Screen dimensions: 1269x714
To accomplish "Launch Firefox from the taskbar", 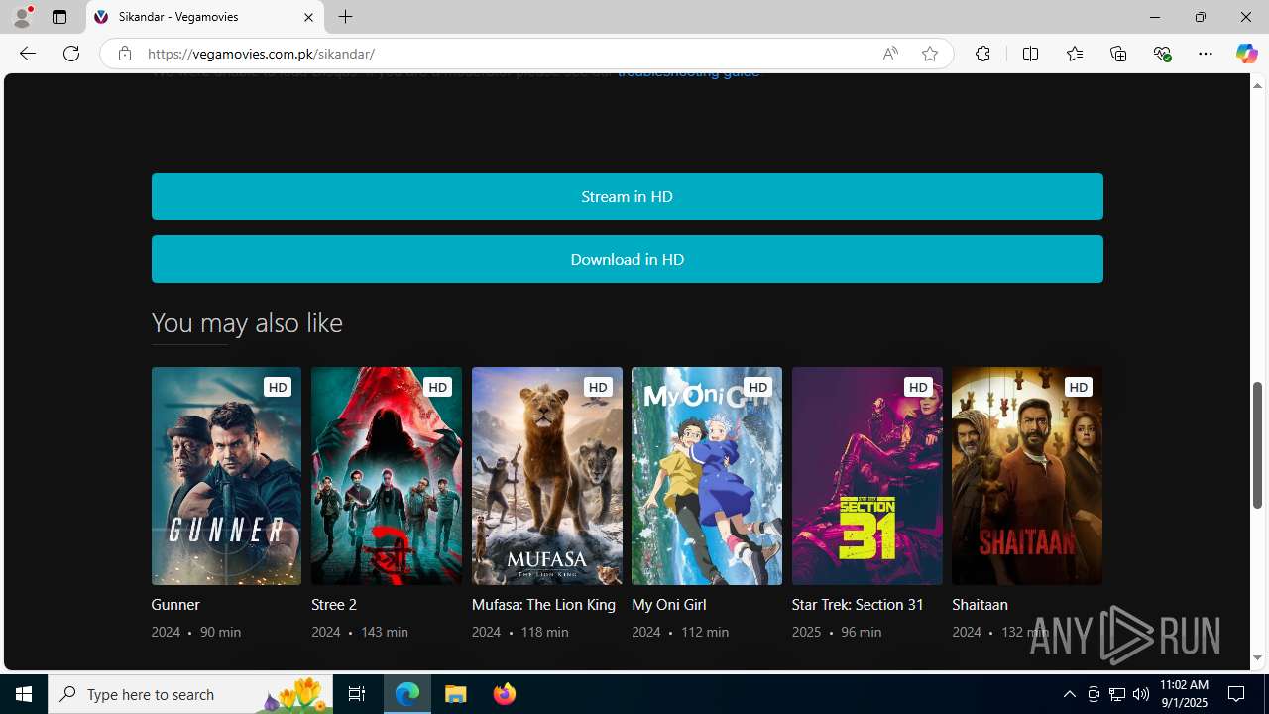I will (x=504, y=694).
